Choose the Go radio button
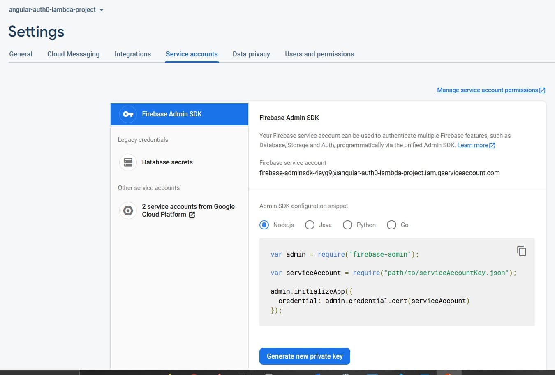 [x=391, y=225]
